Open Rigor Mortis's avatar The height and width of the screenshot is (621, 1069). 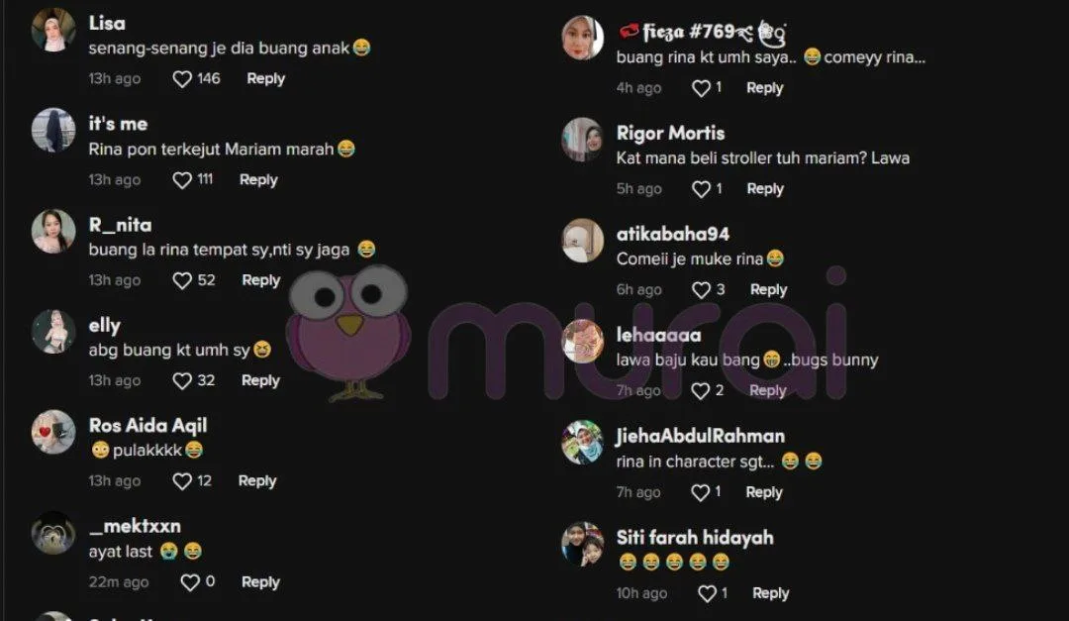pyautogui.click(x=582, y=140)
